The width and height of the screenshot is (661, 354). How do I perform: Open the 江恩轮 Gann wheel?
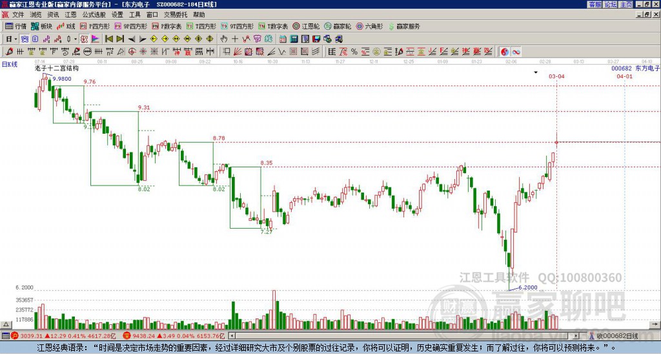tap(307, 26)
